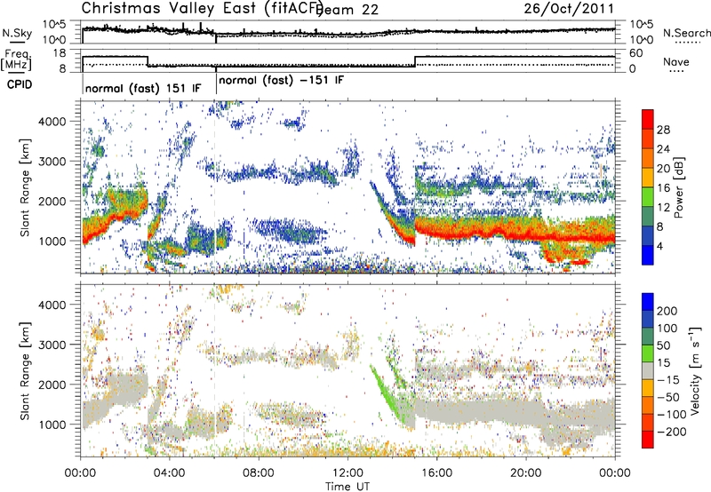This screenshot has width=711, height=492.
Task: Click the '-50' velocity colorbar tick
Action: click(x=668, y=397)
